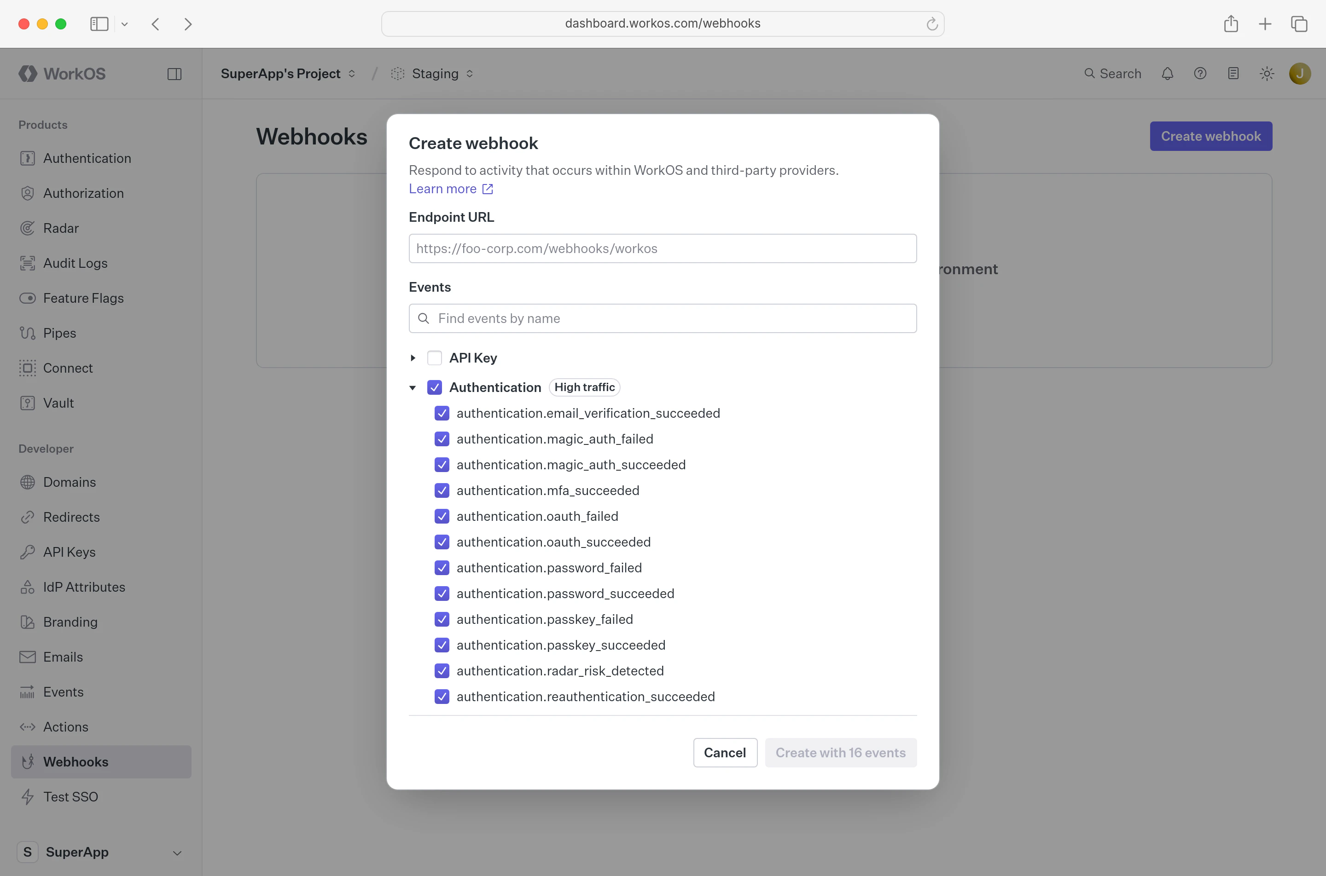
Task: Uncheck authentication.passkey_failed checkbox
Action: pos(442,619)
